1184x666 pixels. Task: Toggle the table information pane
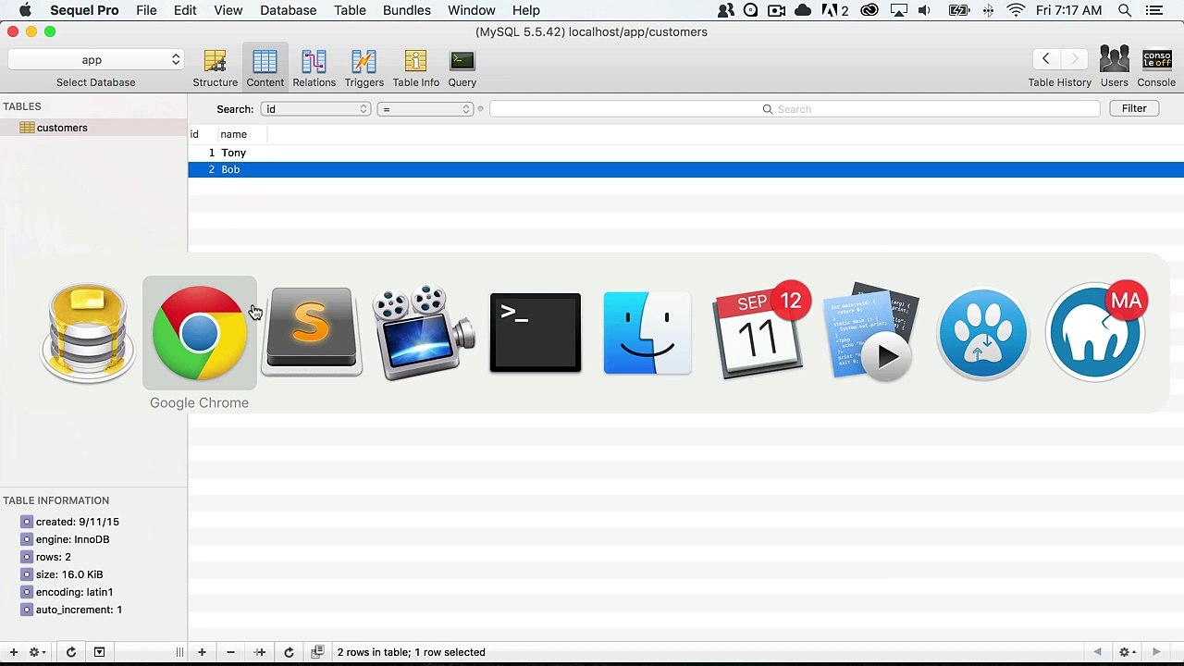pyautogui.click(x=99, y=652)
